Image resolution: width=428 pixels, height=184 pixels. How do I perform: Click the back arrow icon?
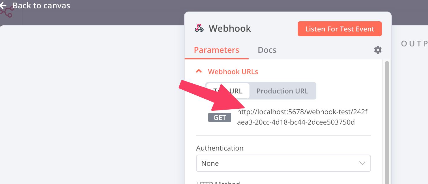tap(3, 5)
